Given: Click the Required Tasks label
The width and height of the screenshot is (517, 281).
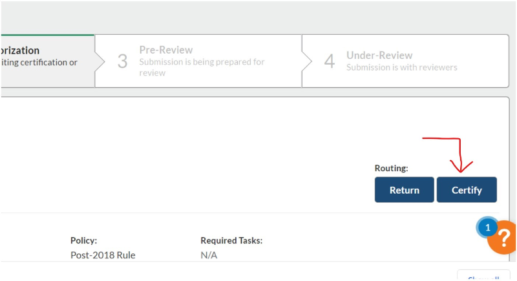Looking at the screenshot, I should pos(231,240).
